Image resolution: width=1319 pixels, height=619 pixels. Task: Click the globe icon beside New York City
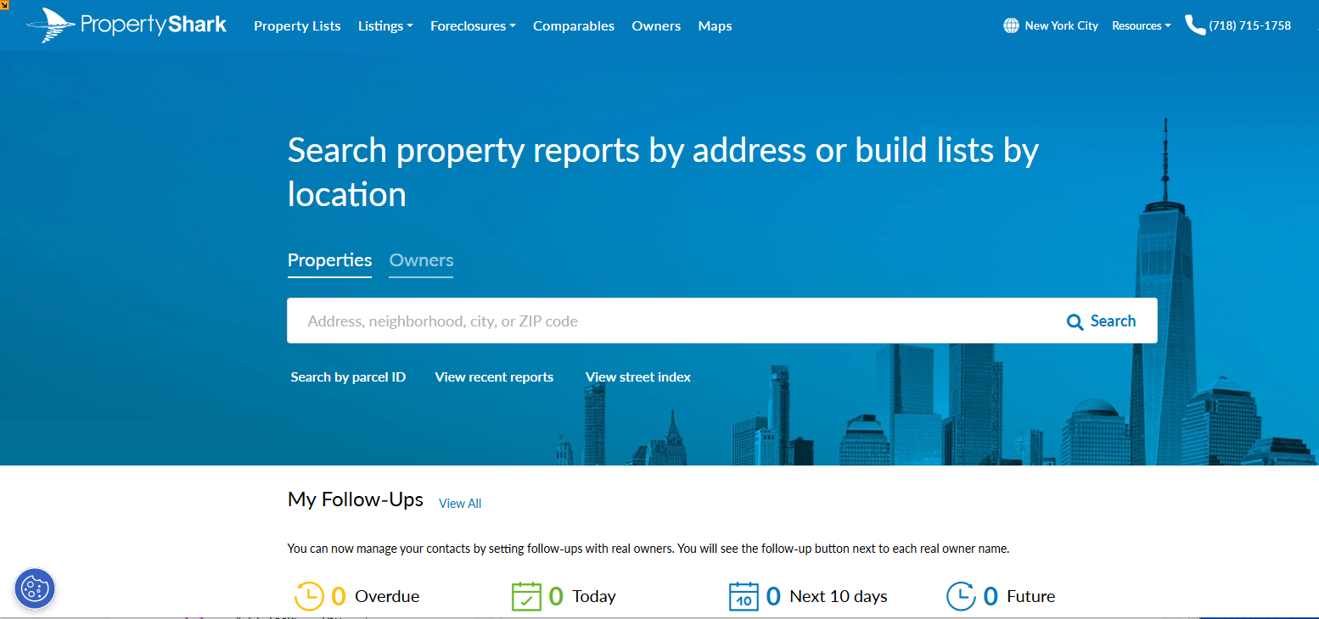(1011, 25)
